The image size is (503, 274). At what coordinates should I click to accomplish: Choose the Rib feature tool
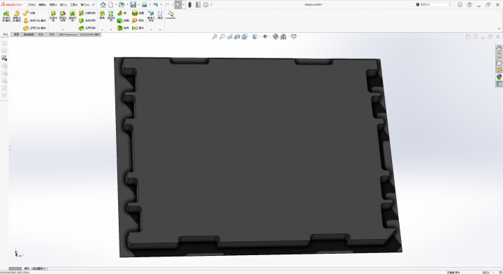pos(122,13)
